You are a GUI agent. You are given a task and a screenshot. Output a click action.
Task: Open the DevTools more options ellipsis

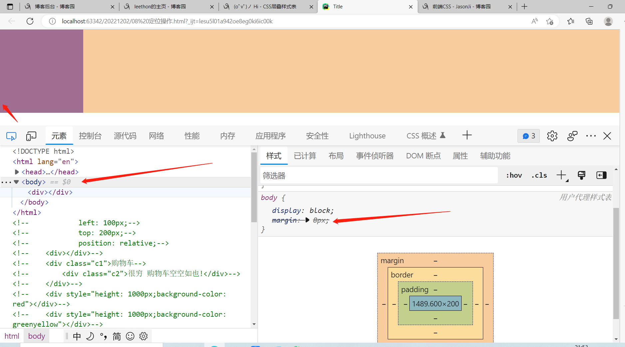pos(591,136)
